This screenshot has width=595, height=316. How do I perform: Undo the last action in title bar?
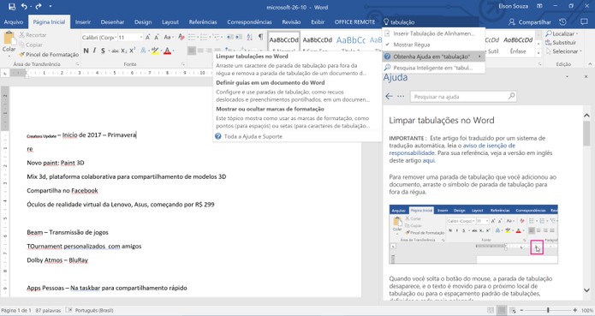(24, 7)
